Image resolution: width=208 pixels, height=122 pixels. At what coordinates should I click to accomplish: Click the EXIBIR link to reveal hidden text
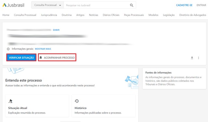[56, 30]
